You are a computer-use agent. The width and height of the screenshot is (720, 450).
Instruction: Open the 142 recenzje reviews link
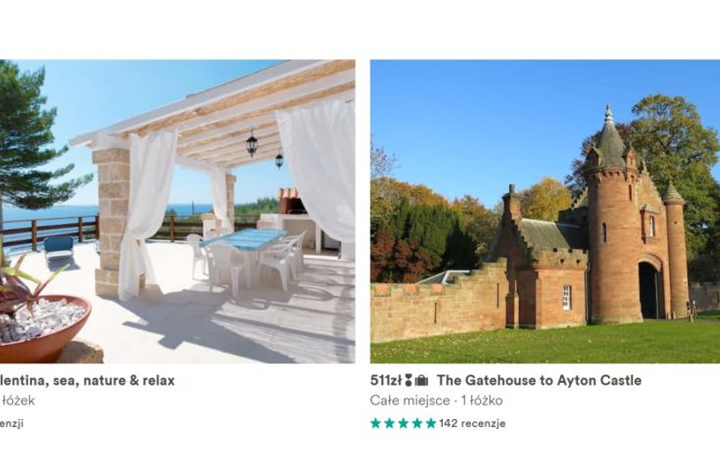[x=472, y=423]
